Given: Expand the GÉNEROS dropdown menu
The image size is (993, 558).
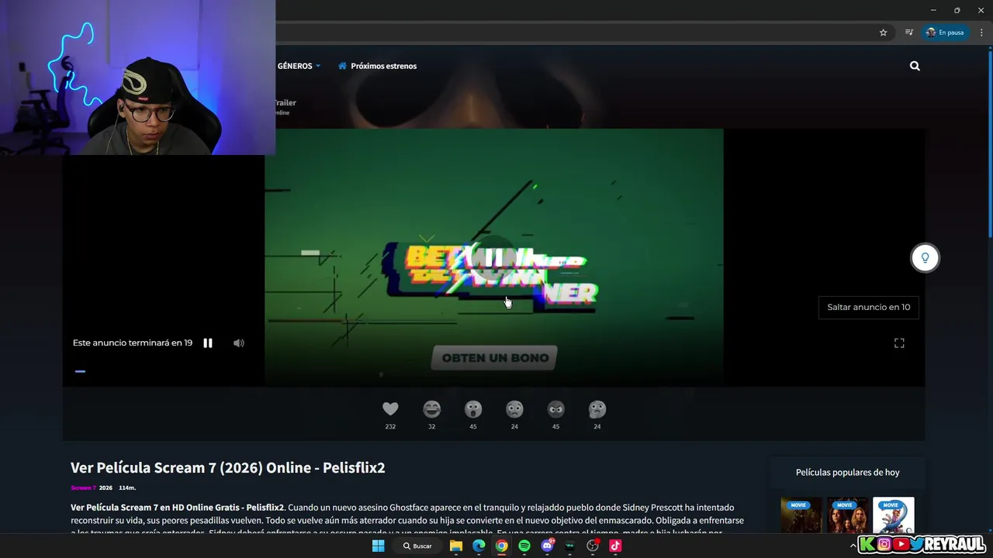Looking at the screenshot, I should tap(299, 66).
